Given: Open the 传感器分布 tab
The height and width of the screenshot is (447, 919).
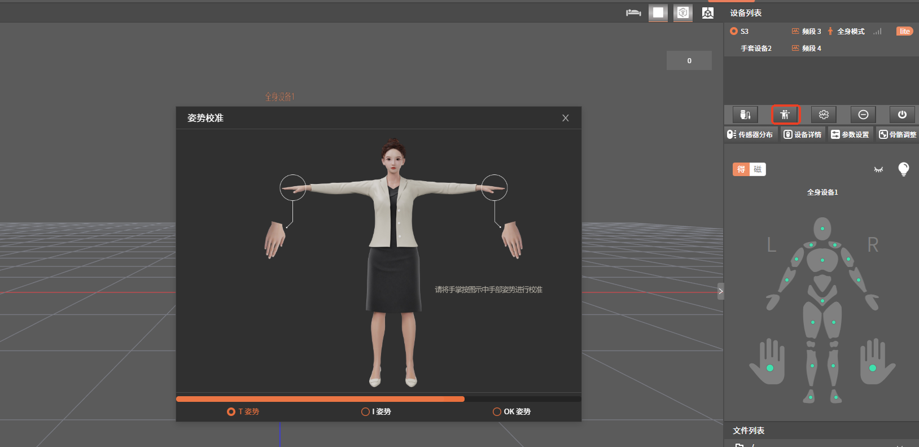Looking at the screenshot, I should click(x=750, y=134).
